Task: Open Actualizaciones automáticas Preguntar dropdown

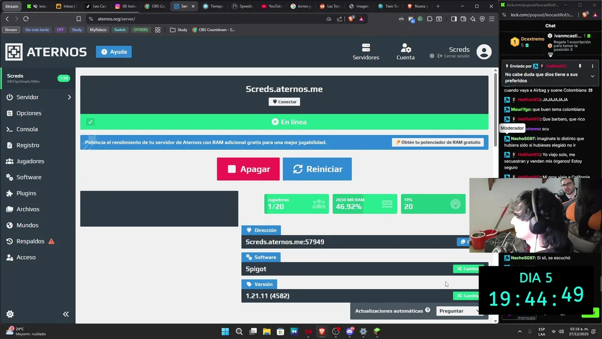Action: pos(459,311)
